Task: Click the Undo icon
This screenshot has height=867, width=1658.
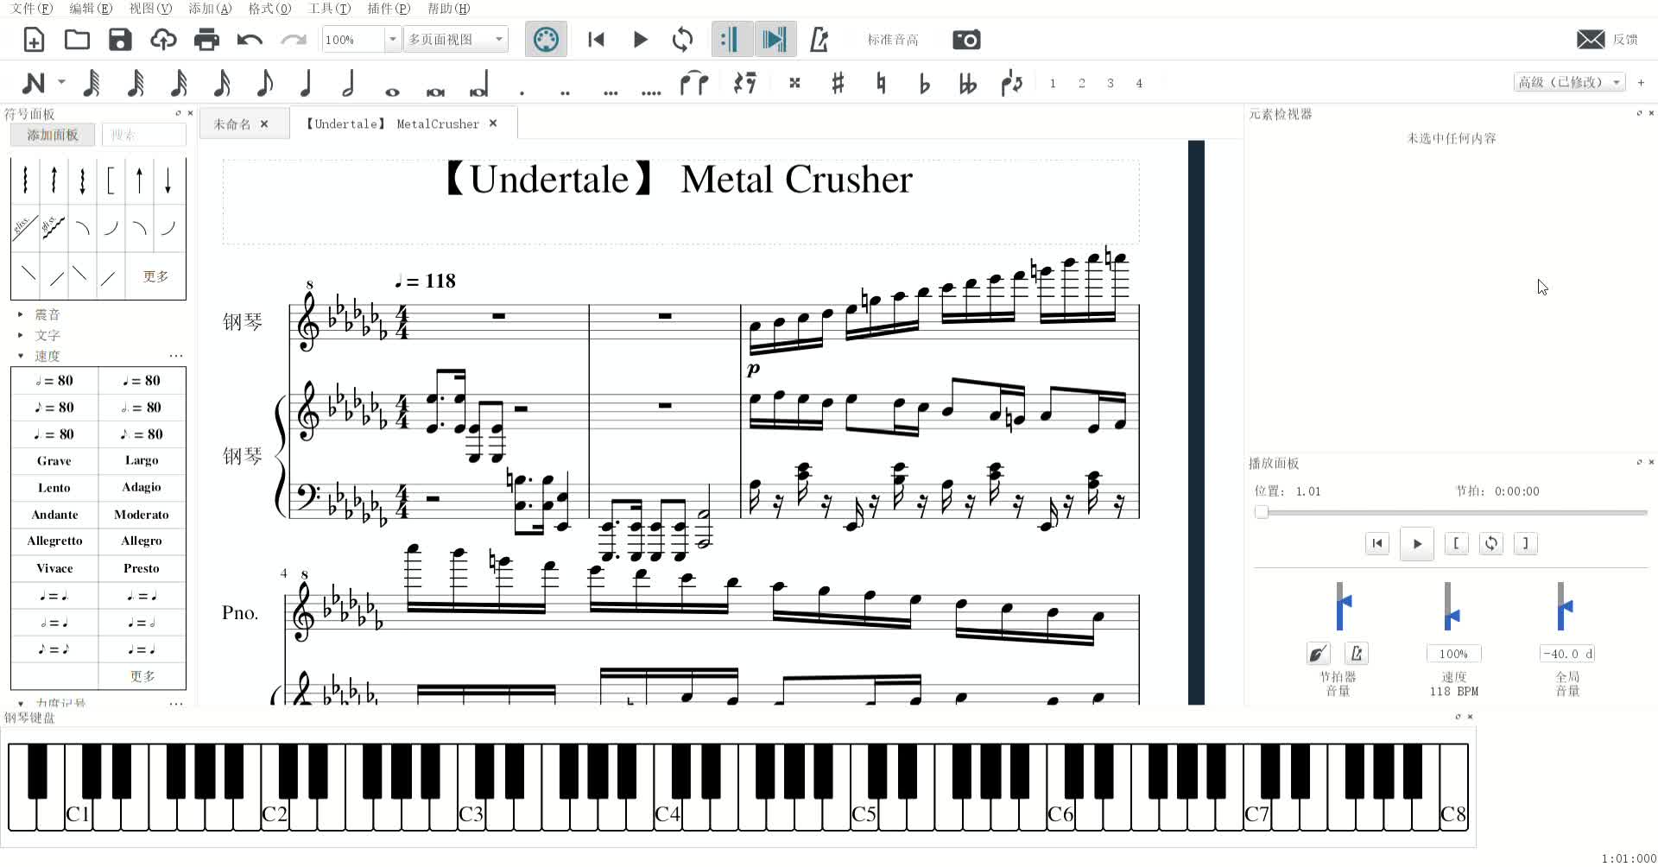Action: point(250,39)
